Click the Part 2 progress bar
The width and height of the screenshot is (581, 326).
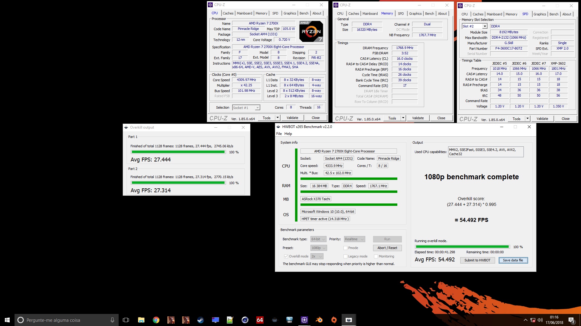click(178, 183)
